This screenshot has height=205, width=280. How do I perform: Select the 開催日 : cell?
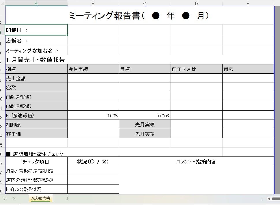click(x=36, y=30)
